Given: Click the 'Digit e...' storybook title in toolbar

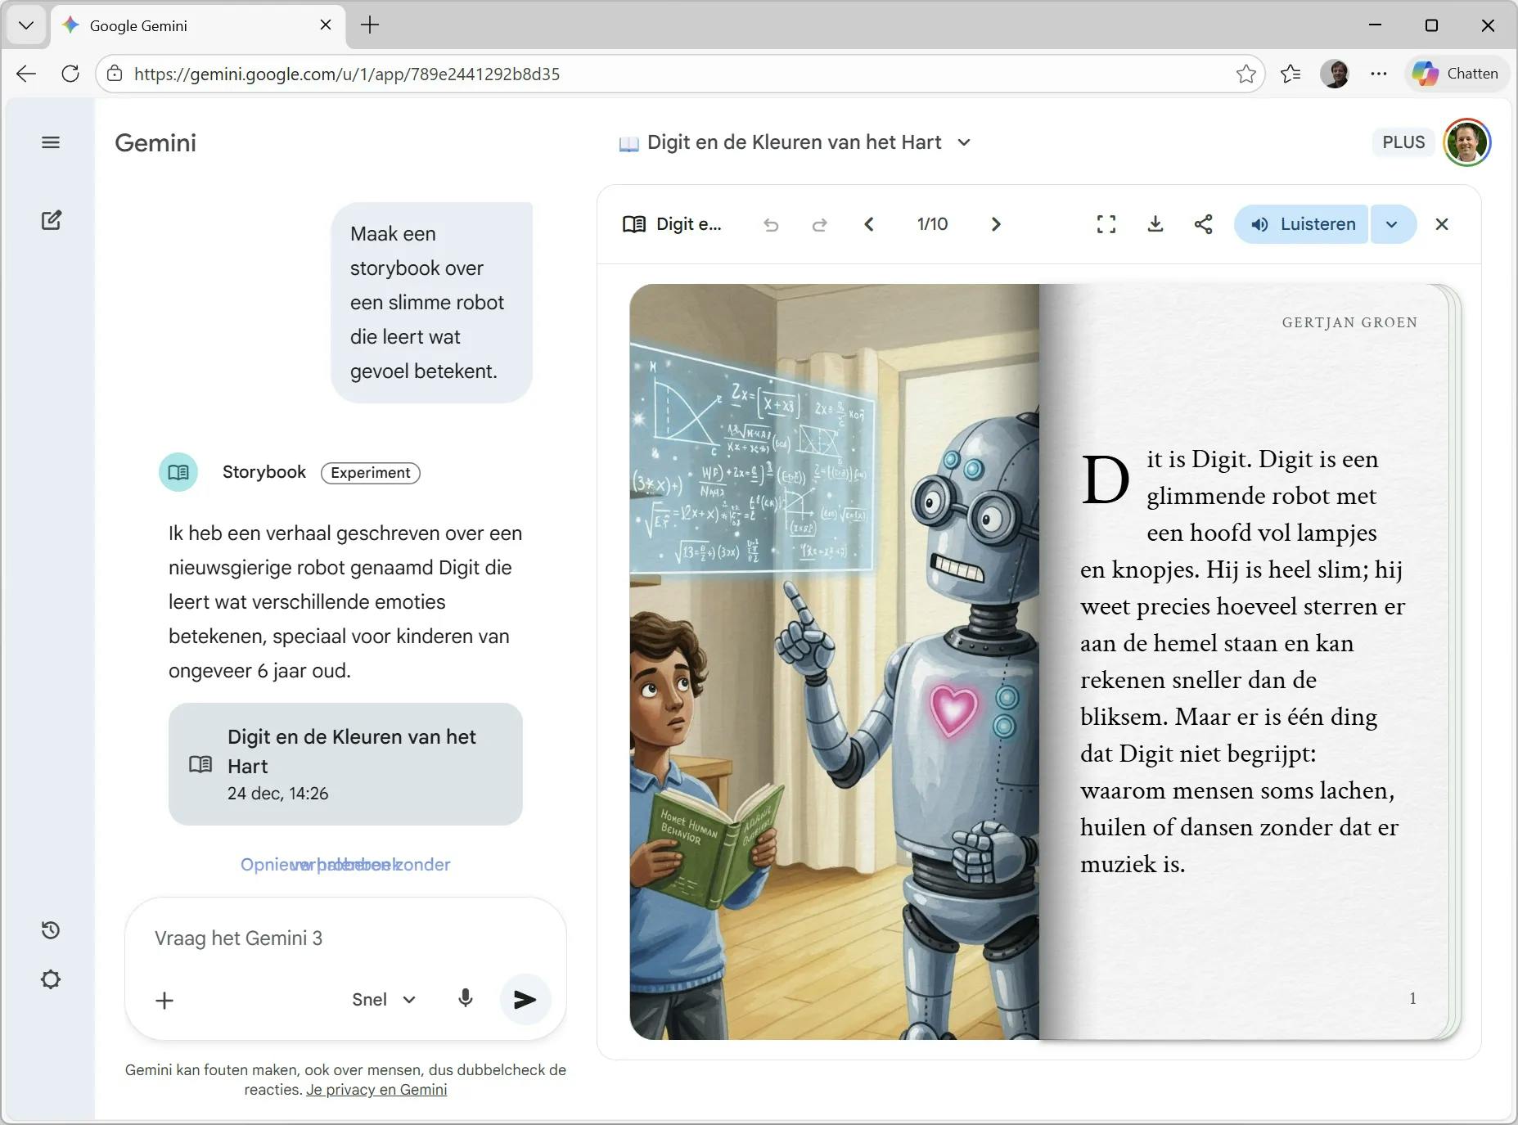Looking at the screenshot, I should [x=673, y=224].
